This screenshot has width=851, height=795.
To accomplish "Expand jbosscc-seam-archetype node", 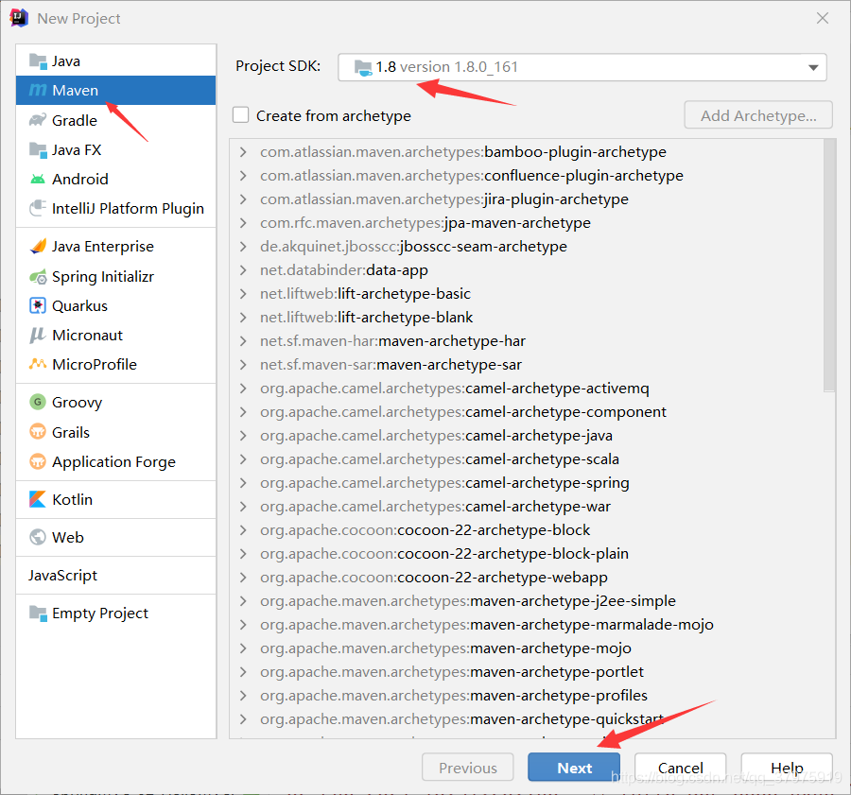I will pyautogui.click(x=243, y=247).
